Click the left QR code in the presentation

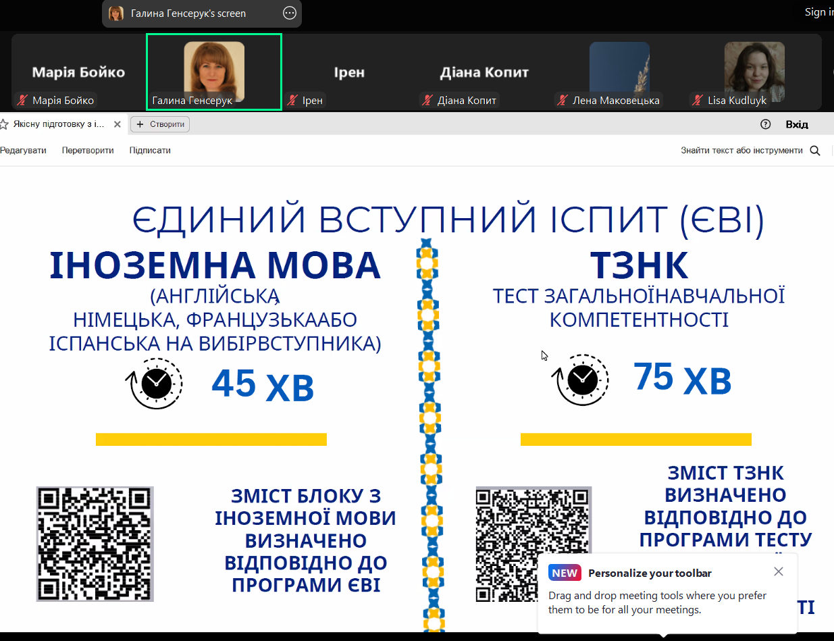pos(95,544)
